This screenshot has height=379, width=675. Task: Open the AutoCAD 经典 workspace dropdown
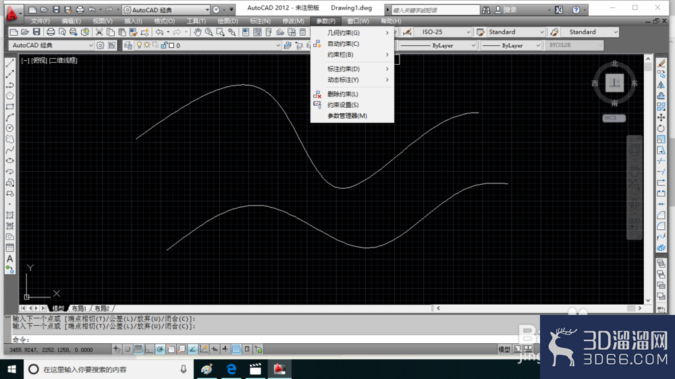(x=51, y=45)
